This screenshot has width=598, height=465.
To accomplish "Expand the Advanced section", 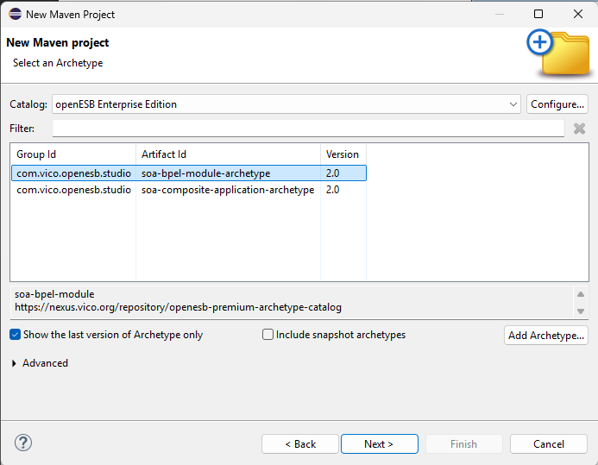I will [x=14, y=363].
